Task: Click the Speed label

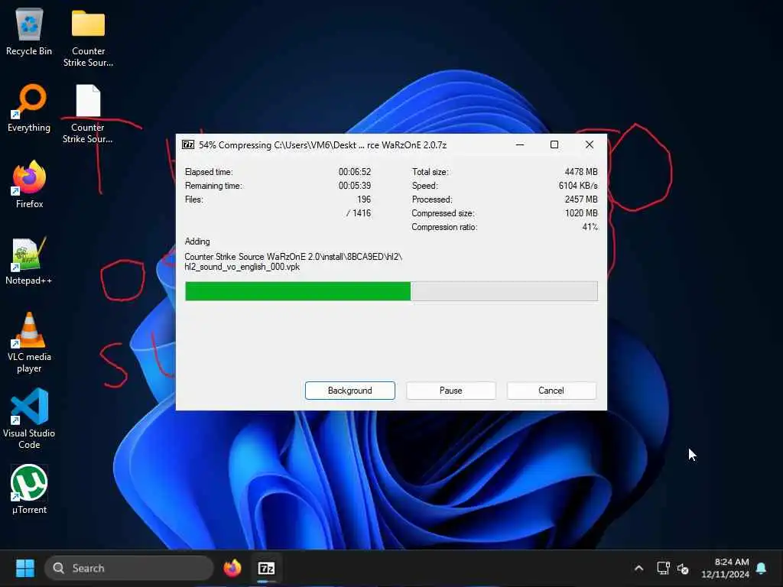Action: tap(425, 186)
